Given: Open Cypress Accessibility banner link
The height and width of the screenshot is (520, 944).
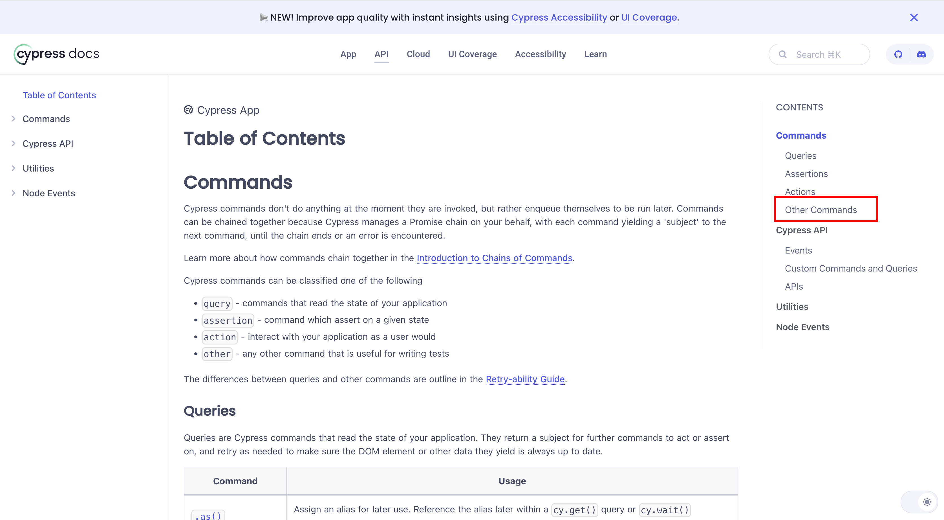Looking at the screenshot, I should pyautogui.click(x=559, y=17).
